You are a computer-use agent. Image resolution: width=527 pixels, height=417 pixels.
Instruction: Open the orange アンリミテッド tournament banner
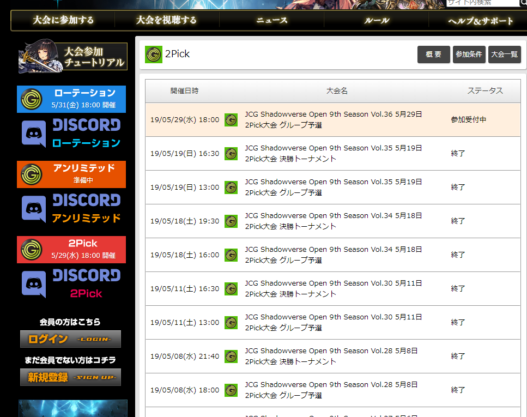(71, 174)
